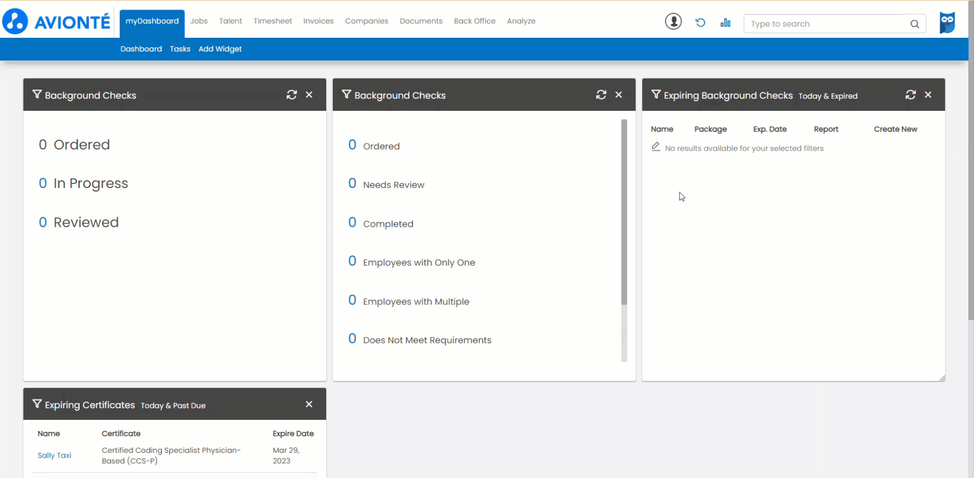
Task: Switch to the Tasks tab
Action: [180, 49]
